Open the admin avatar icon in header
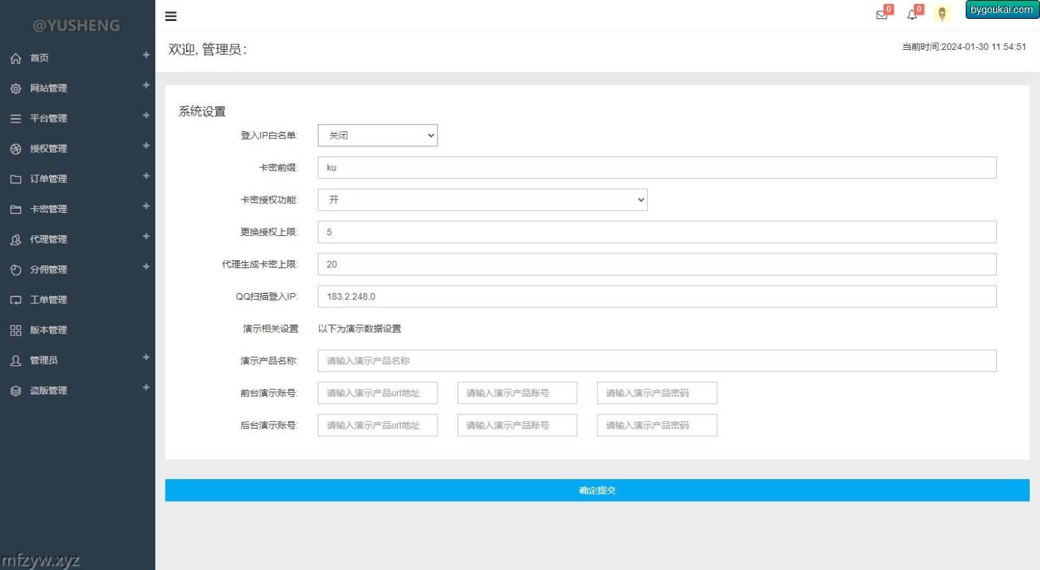 tap(942, 13)
